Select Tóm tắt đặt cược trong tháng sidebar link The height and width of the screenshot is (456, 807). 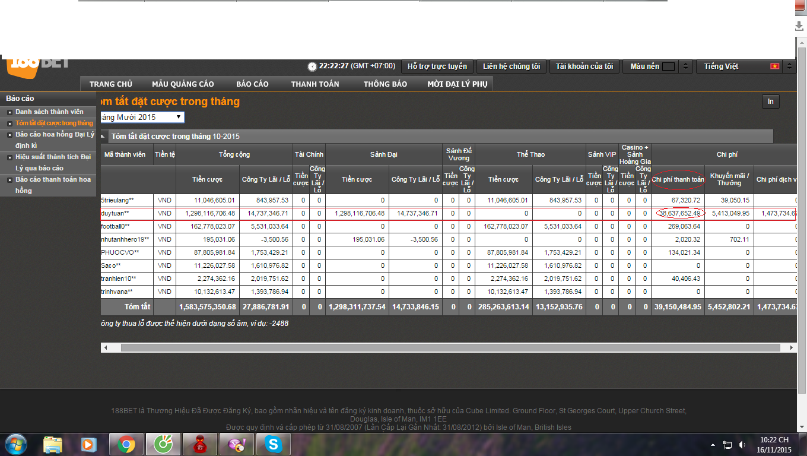pyautogui.click(x=54, y=123)
